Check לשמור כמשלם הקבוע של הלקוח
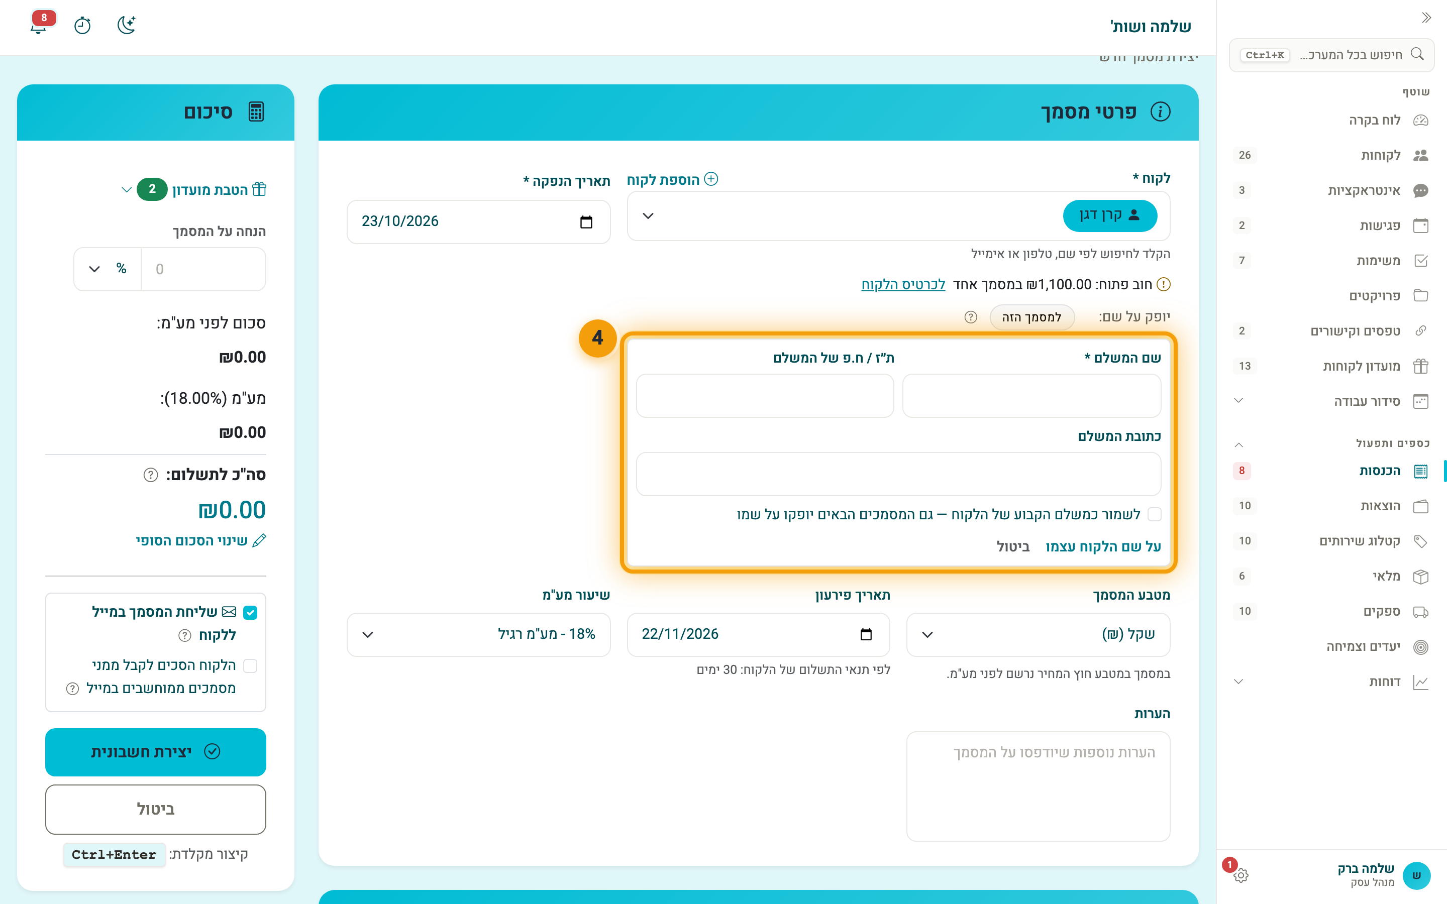1447x904 pixels. pos(1154,514)
